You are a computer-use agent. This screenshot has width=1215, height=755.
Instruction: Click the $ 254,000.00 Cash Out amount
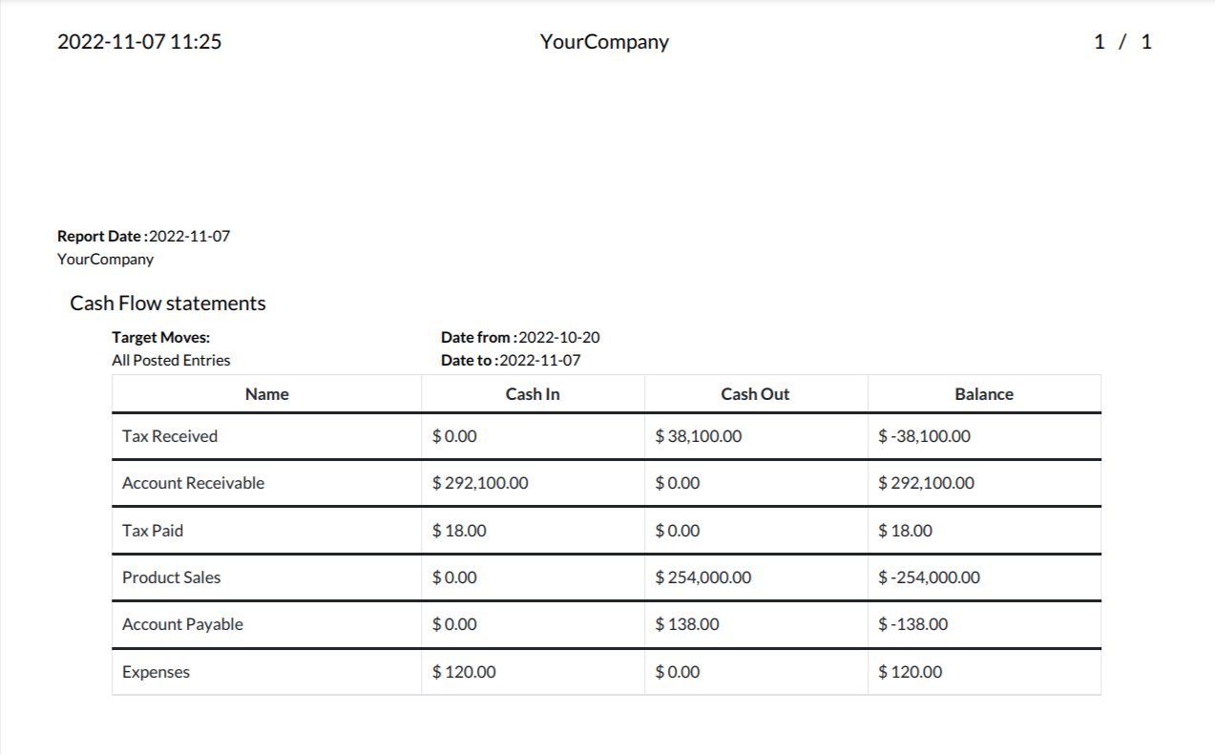coord(703,577)
